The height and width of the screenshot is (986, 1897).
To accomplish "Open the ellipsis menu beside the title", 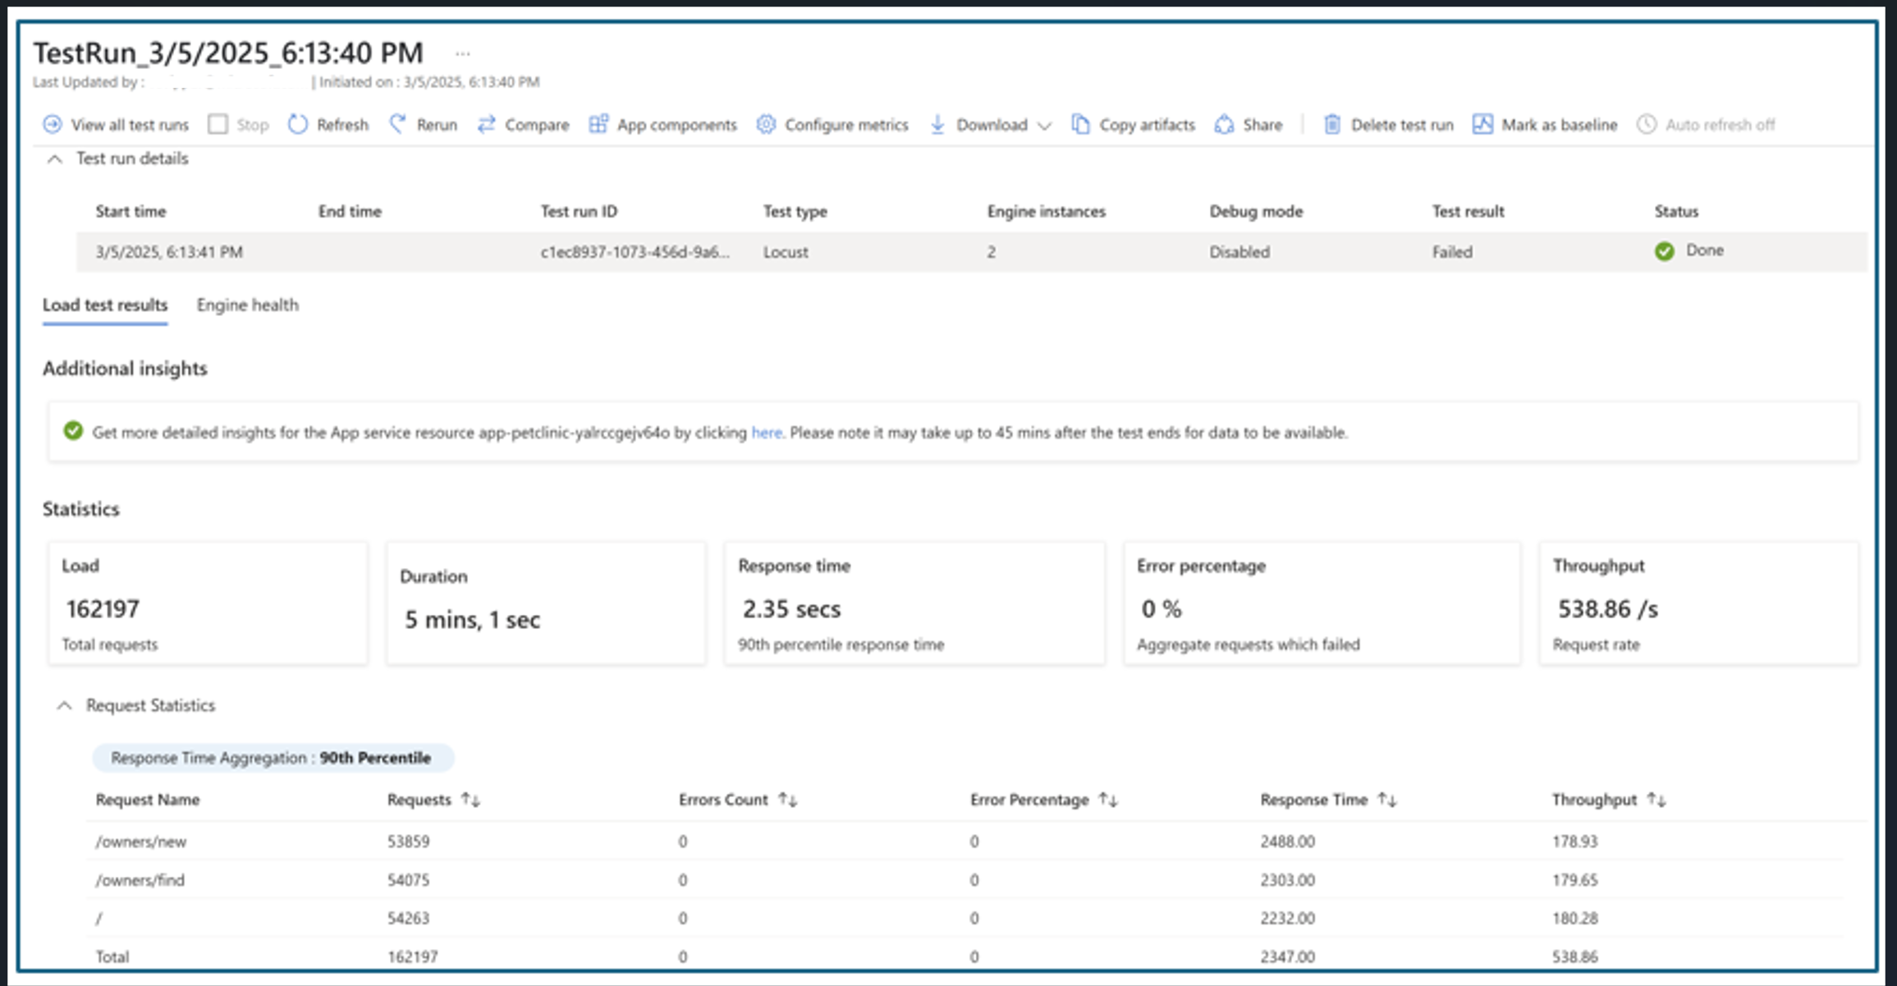I will click(x=463, y=54).
